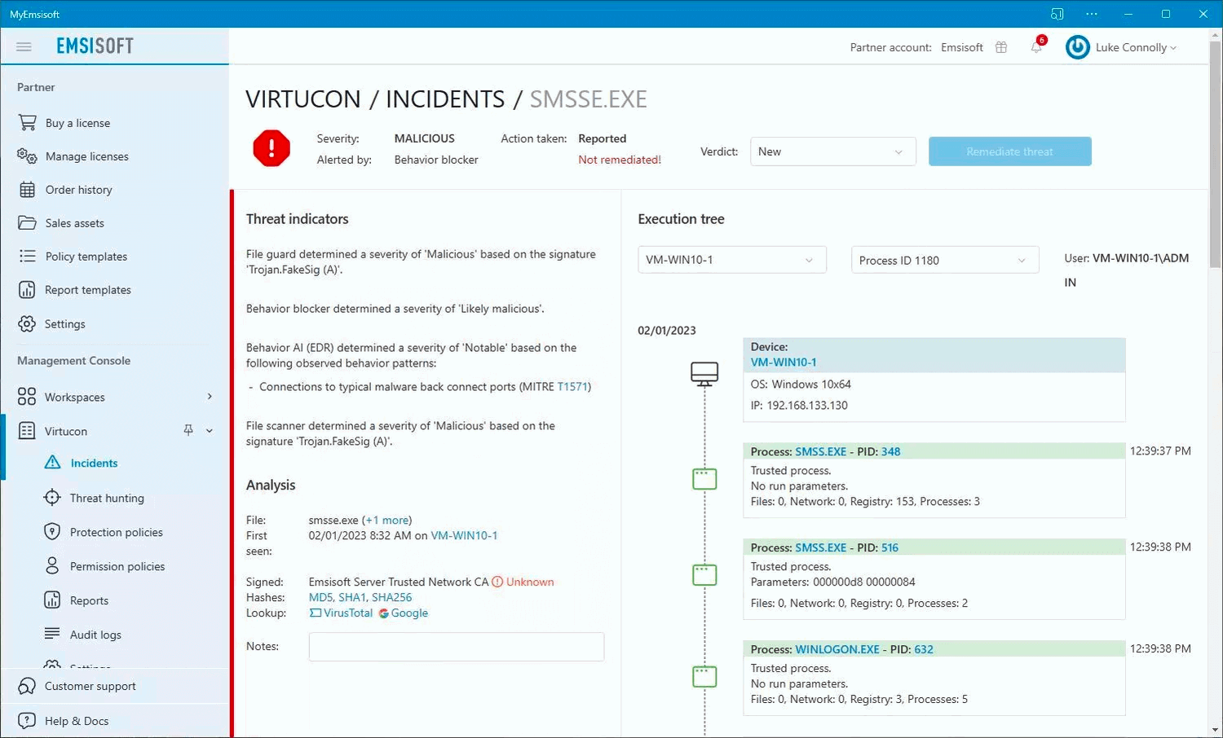Image resolution: width=1223 pixels, height=738 pixels.
Task: Click the Threat hunting crosshair icon
Action: (x=52, y=498)
